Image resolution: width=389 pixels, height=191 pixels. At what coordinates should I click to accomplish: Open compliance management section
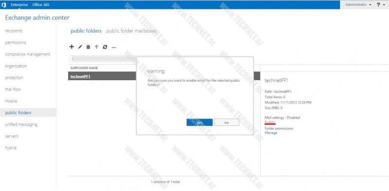pos(28,54)
